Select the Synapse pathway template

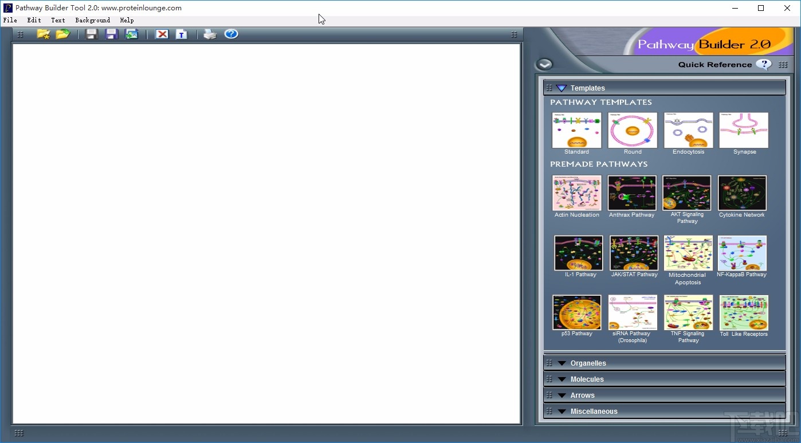tap(744, 130)
